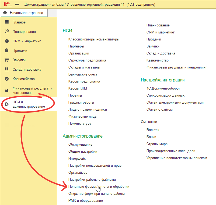The image size is (216, 205).
Task: Open Банковские счета
Action: (x=83, y=74)
